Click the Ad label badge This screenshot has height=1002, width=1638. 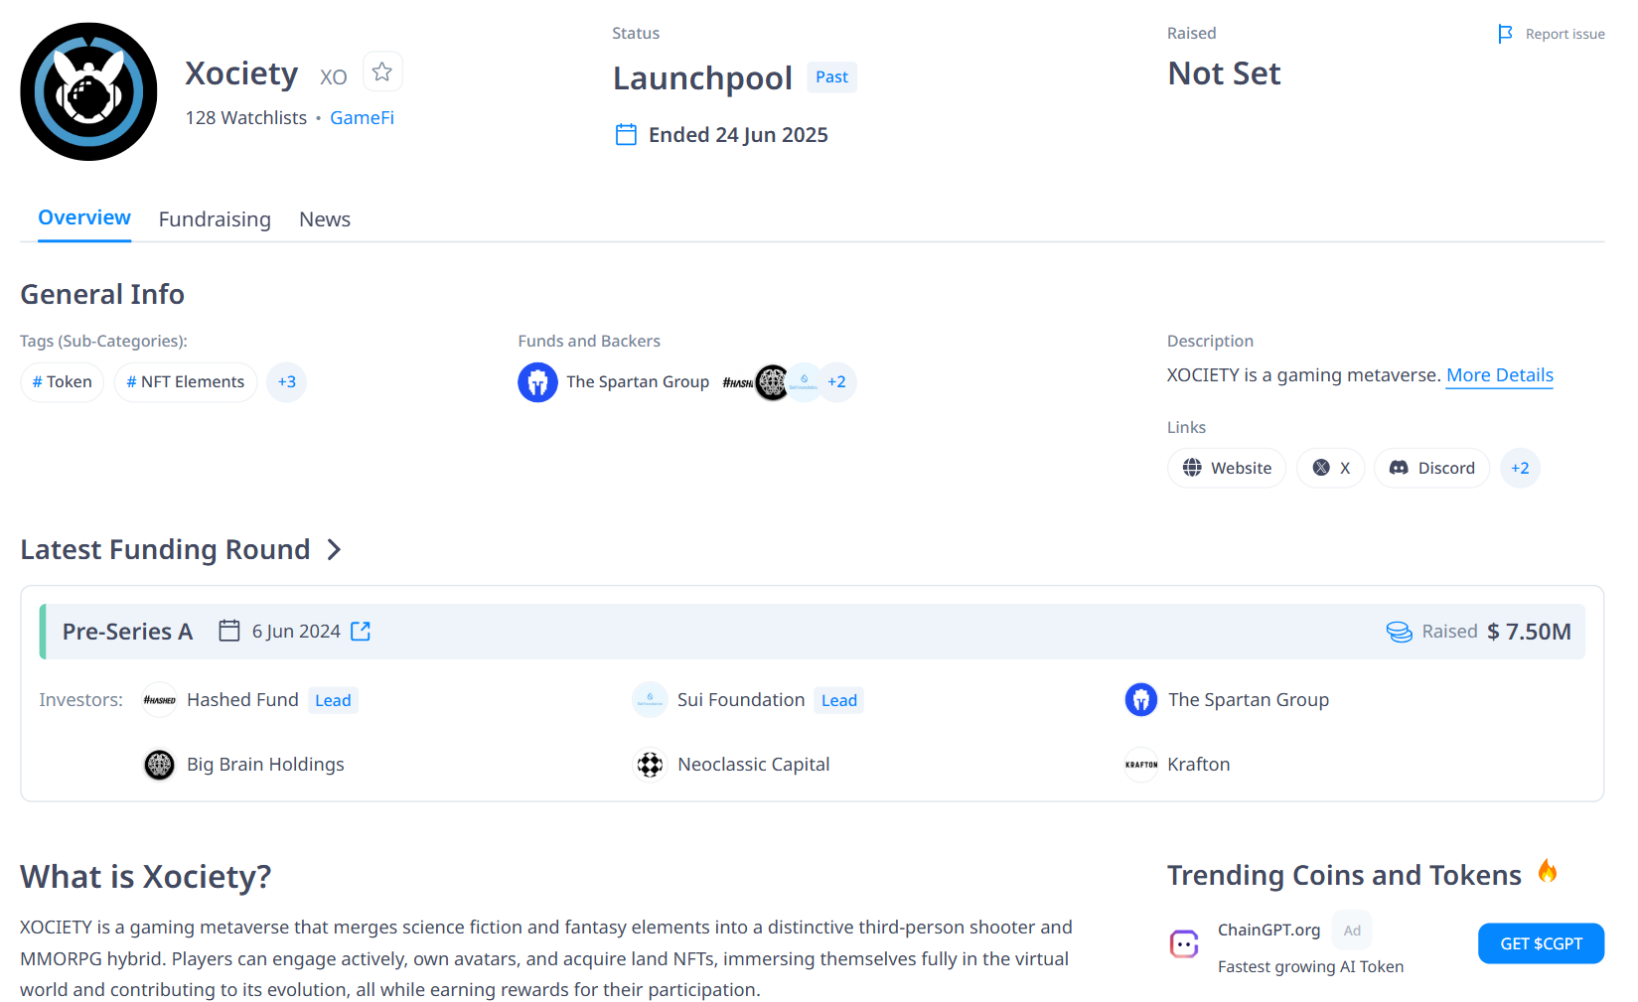tap(1352, 930)
